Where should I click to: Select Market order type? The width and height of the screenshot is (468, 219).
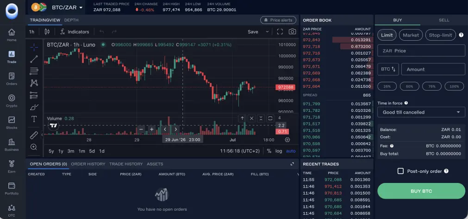click(411, 35)
